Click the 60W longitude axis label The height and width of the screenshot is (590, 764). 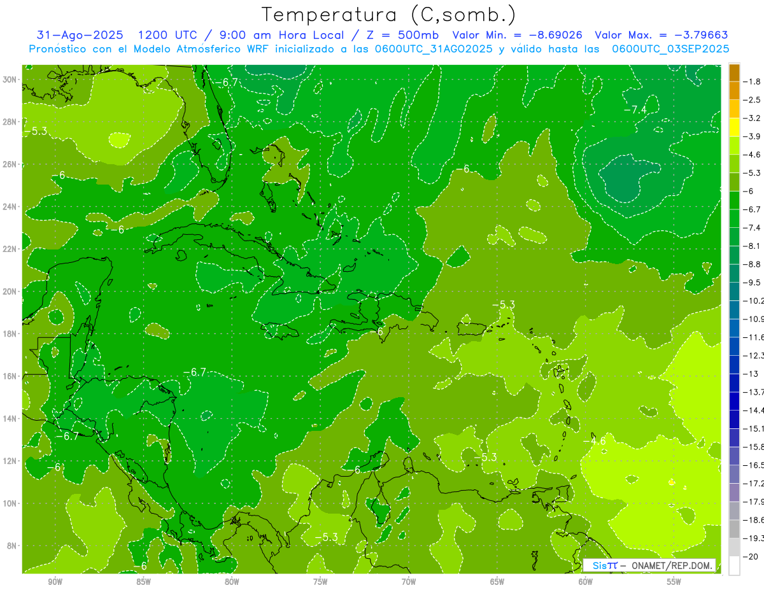[x=586, y=581]
